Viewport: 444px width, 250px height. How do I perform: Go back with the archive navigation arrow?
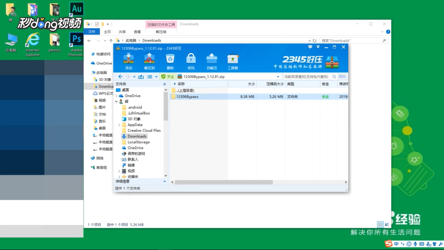pyautogui.click(x=120, y=76)
